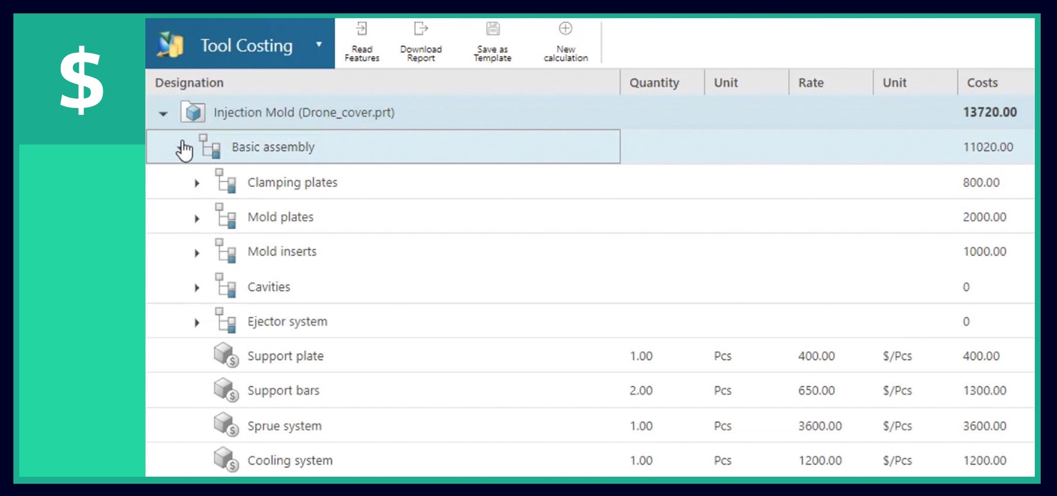Click the Tool Costing application icon

170,45
